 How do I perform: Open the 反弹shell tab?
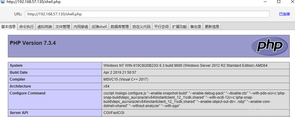99,27
